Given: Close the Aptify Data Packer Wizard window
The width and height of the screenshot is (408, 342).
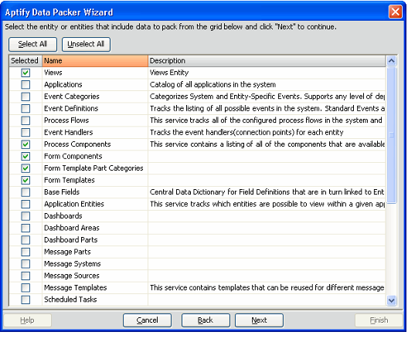Looking at the screenshot, I should tap(396, 12).
